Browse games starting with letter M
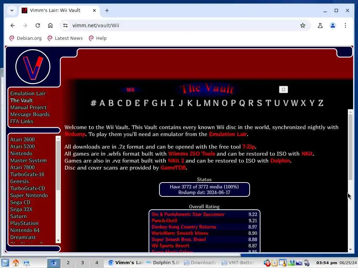The height and width of the screenshot is (268, 358). [x=207, y=103]
